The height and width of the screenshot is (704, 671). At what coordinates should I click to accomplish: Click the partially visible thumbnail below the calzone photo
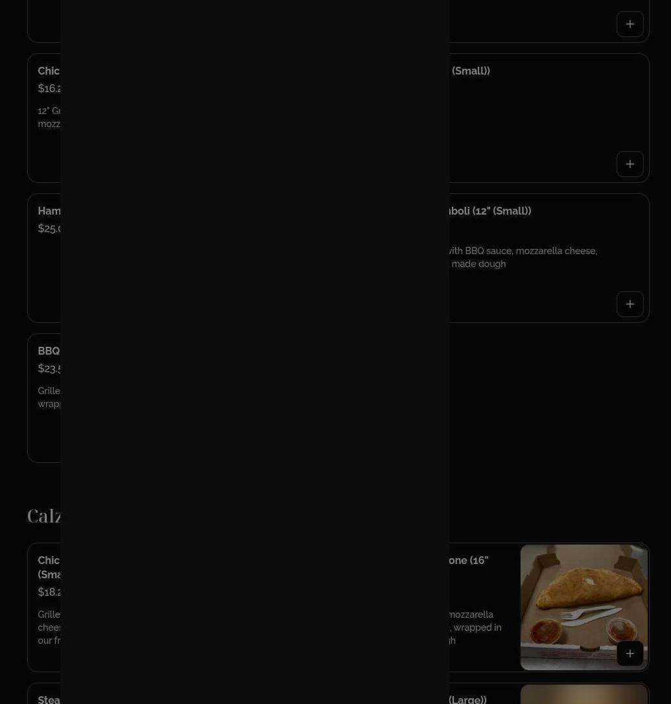[583, 694]
